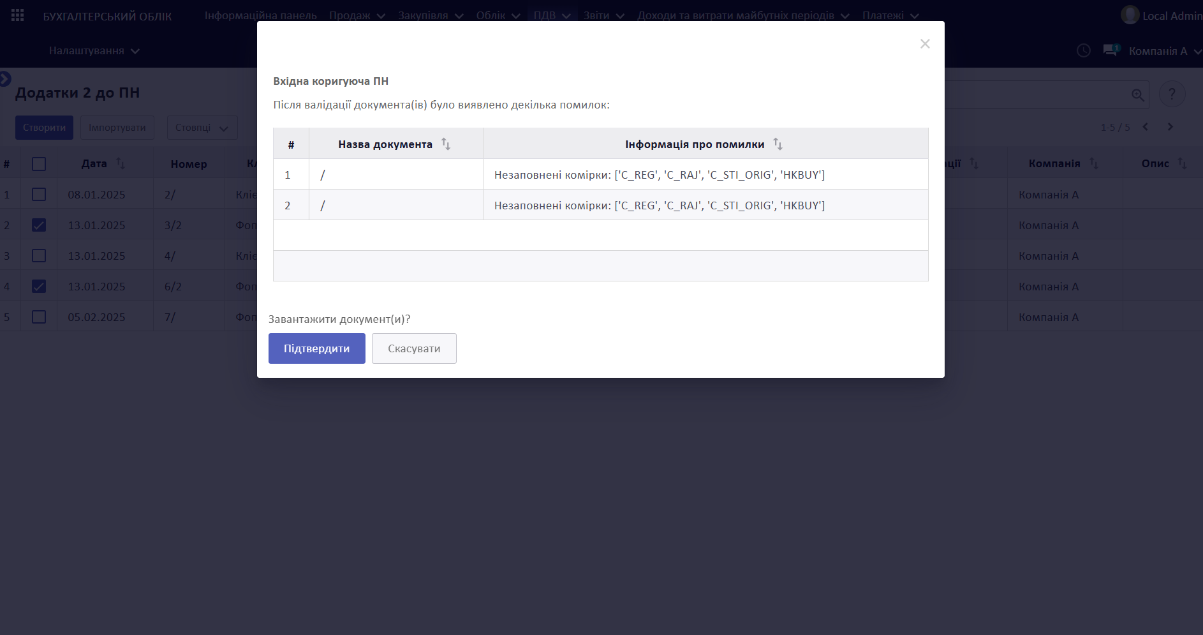Expand the sidebar arrow icon
This screenshot has height=635, width=1203.
5,79
